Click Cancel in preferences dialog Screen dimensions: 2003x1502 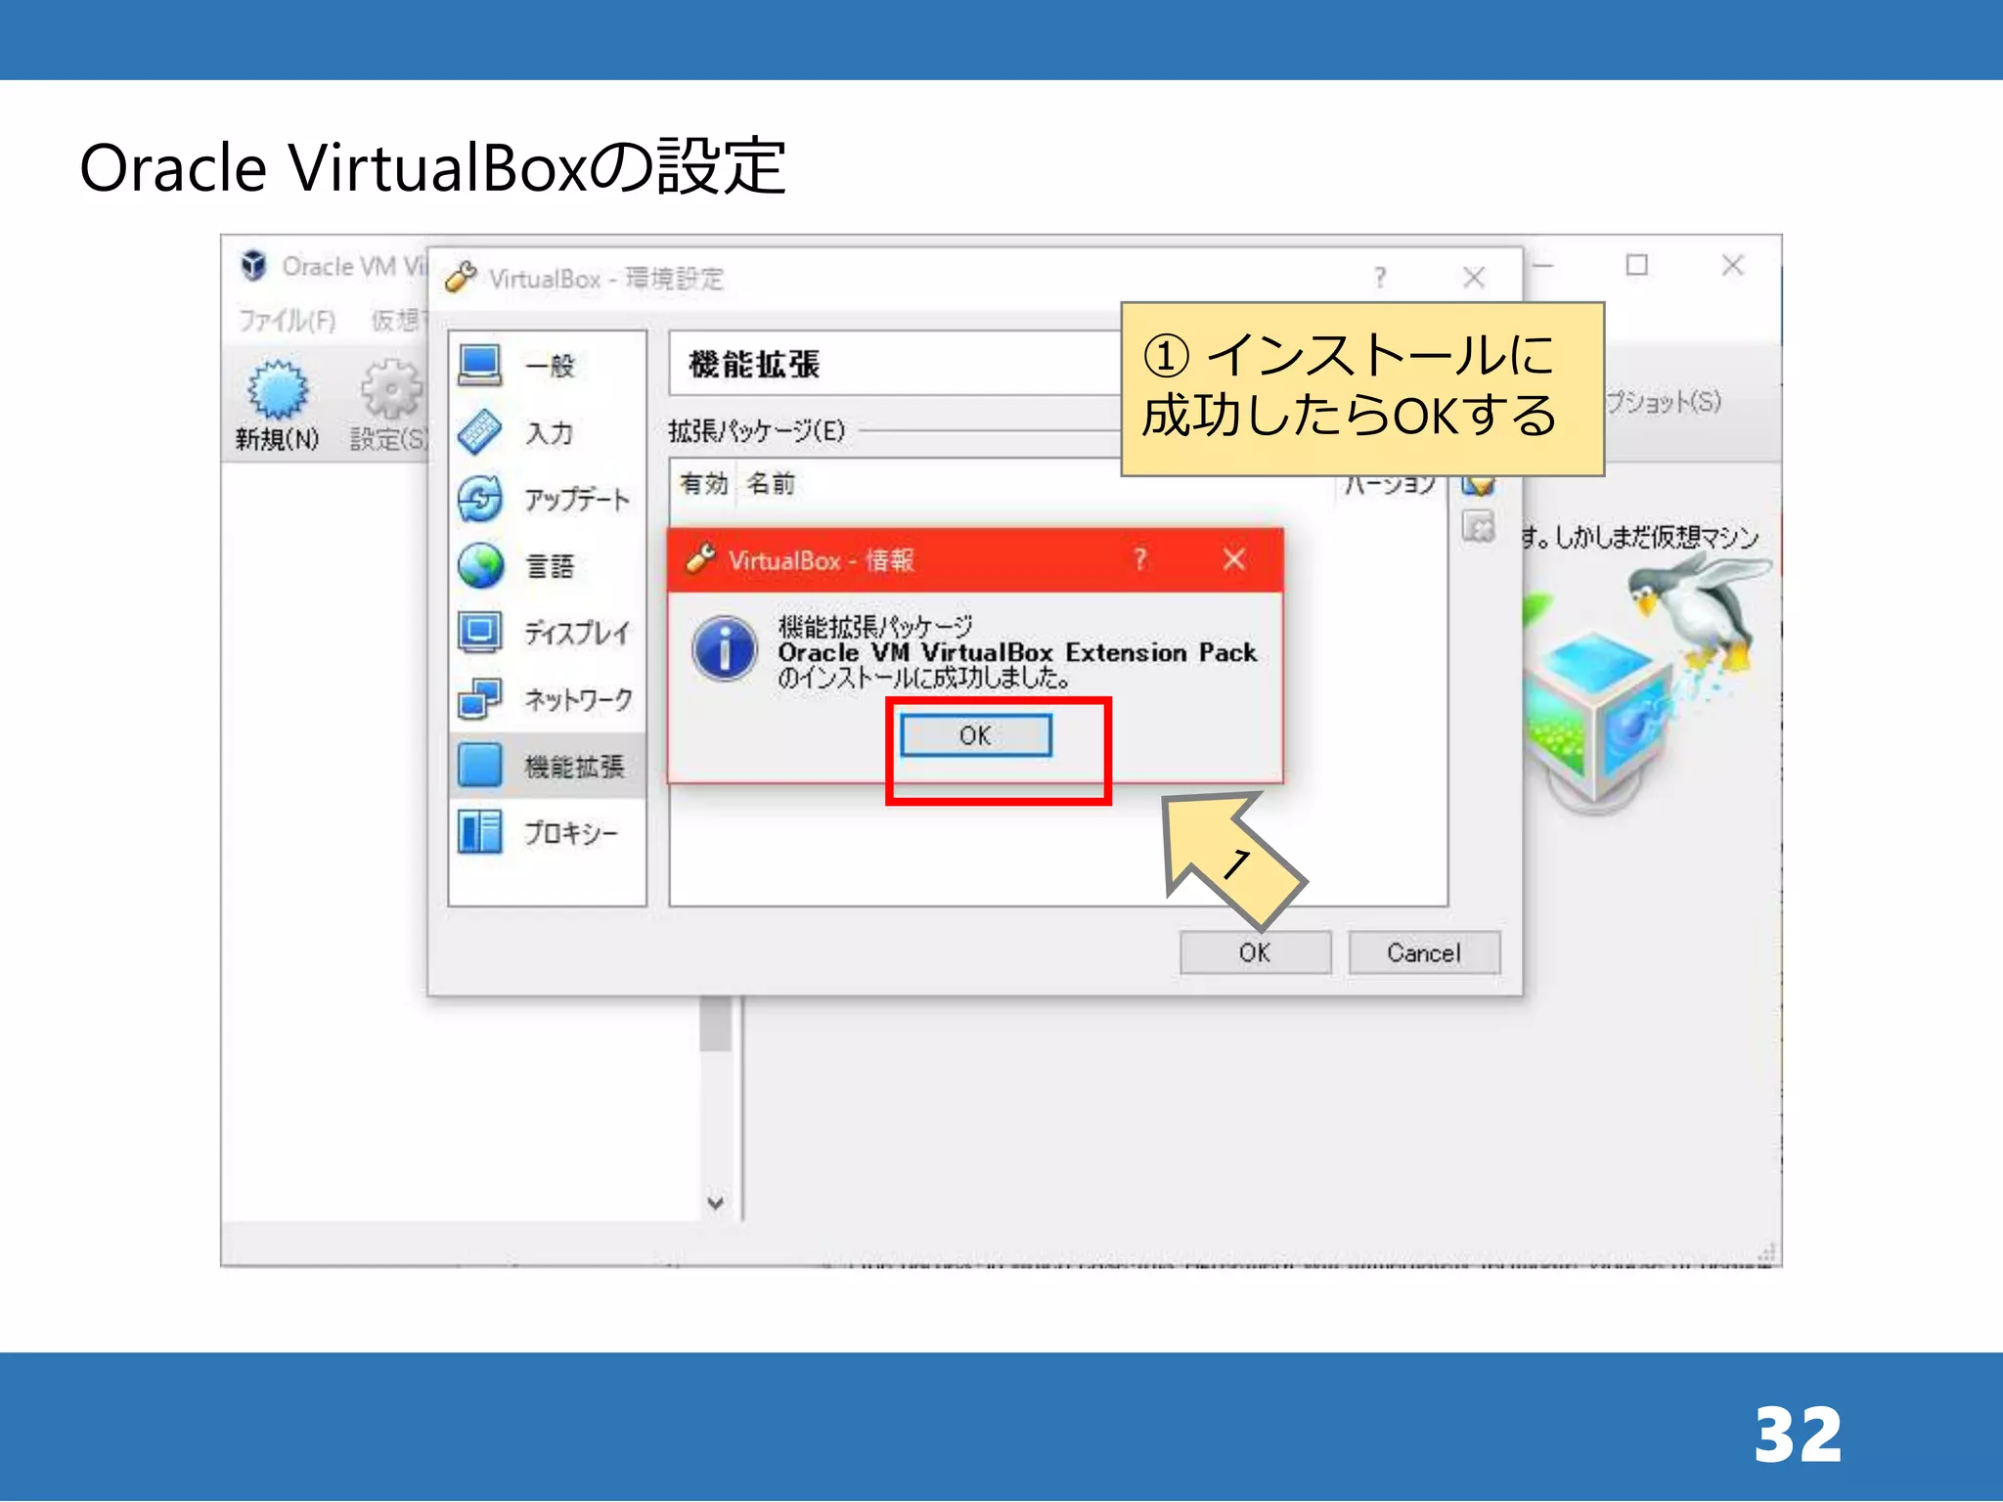tap(1424, 952)
